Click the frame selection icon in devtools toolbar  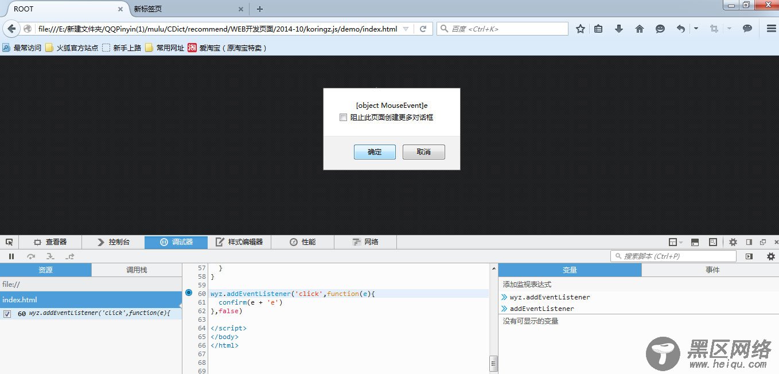click(673, 242)
